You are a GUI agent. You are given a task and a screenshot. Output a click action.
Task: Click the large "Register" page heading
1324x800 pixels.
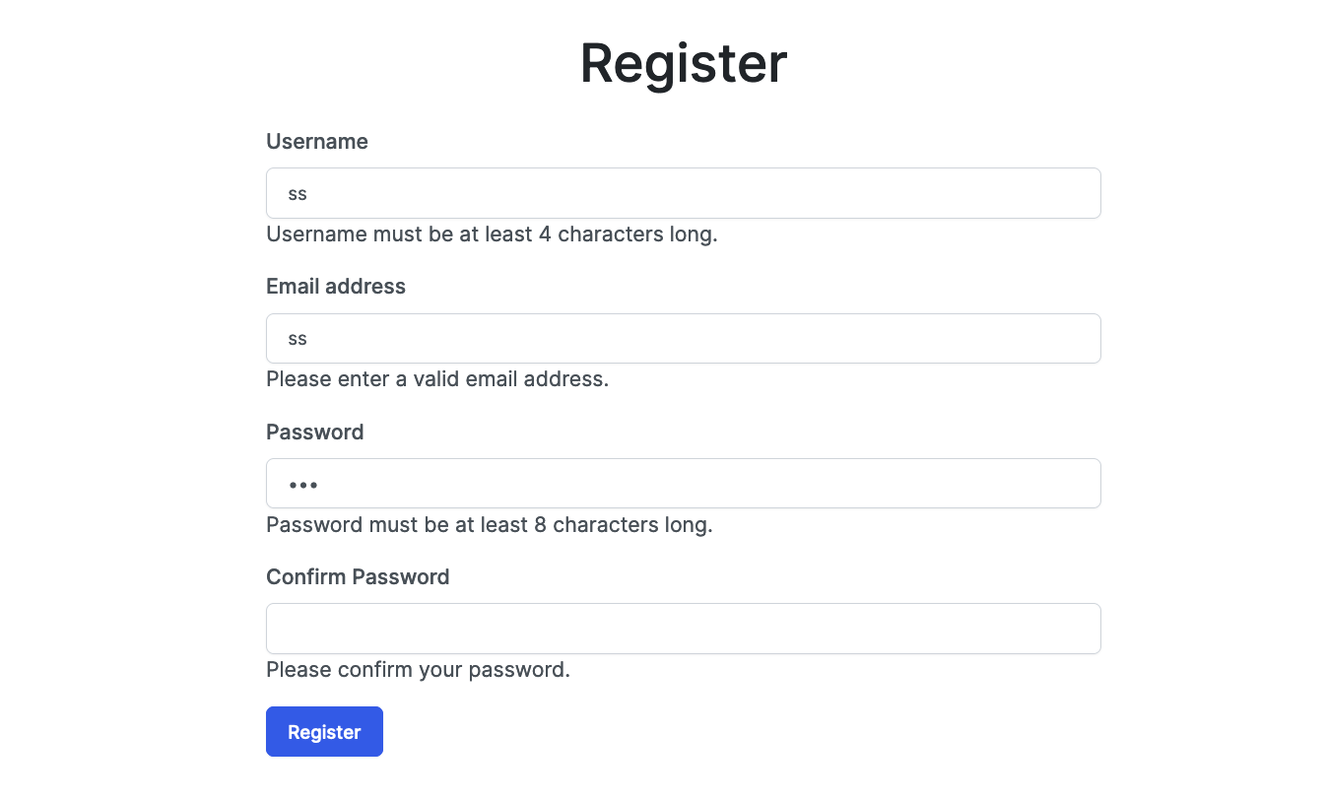pos(683,63)
